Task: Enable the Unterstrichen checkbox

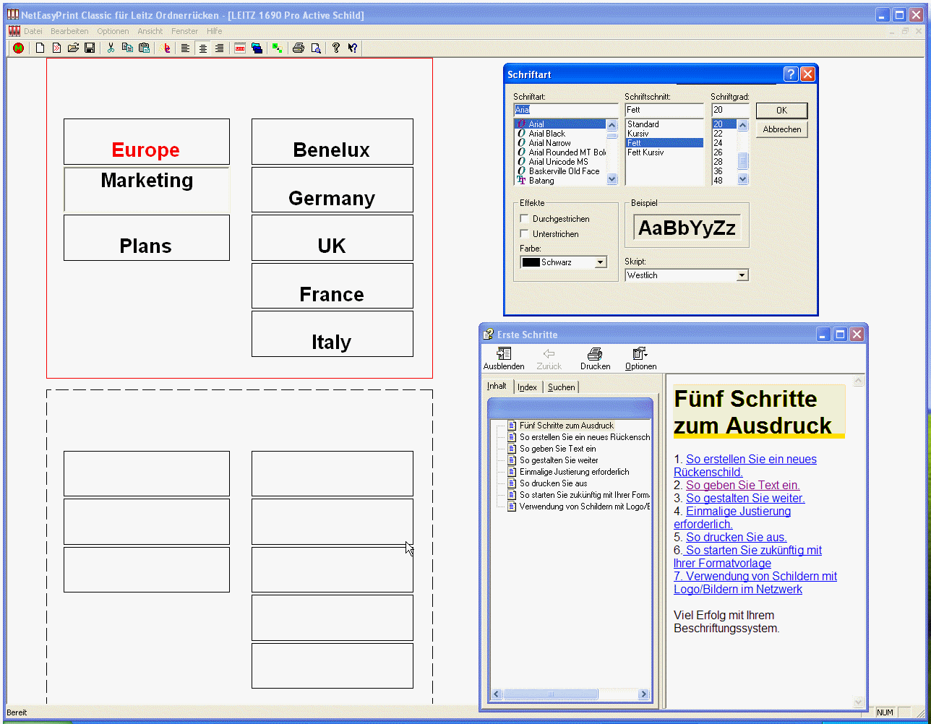Action: point(525,234)
